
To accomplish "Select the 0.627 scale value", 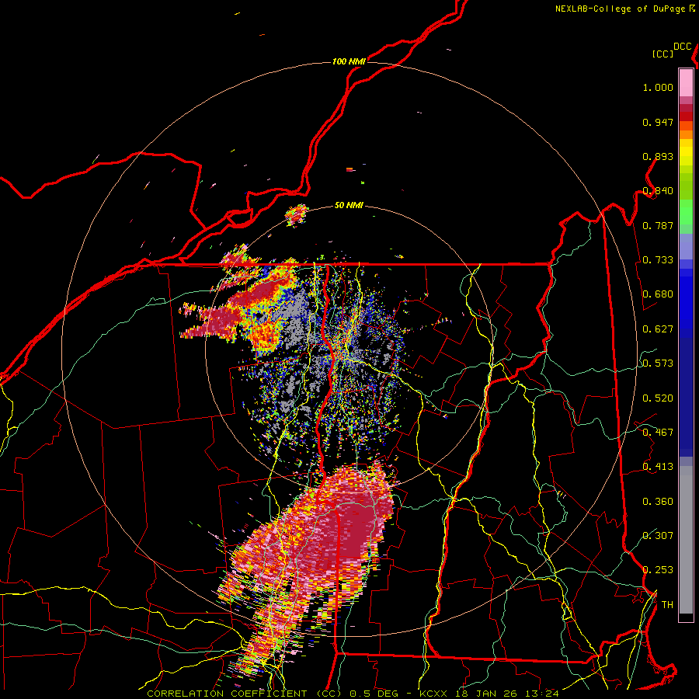I will click(658, 329).
